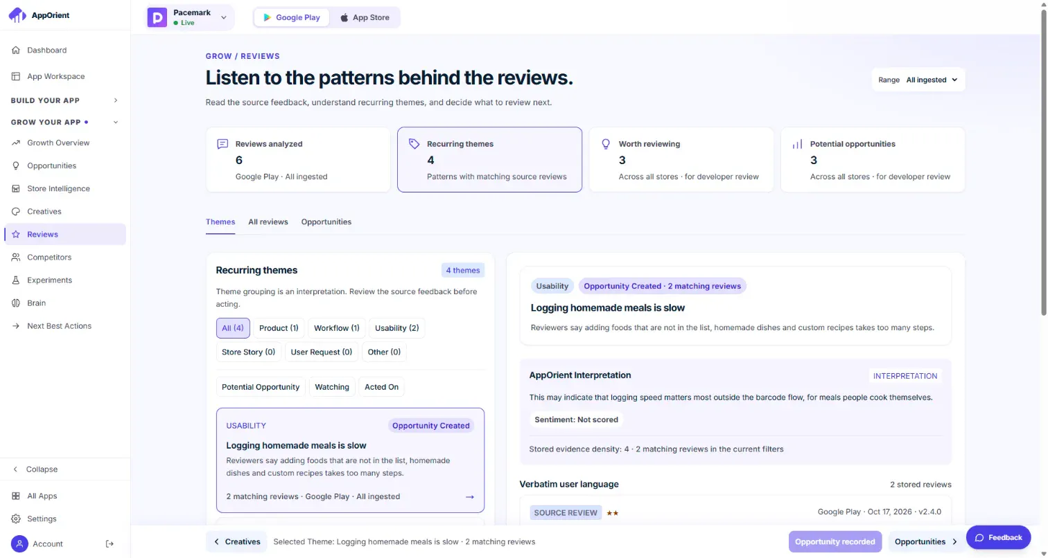This screenshot has width=1048, height=558.
Task: Open the Logging homemade meals theme card arrow
Action: pyautogui.click(x=470, y=497)
